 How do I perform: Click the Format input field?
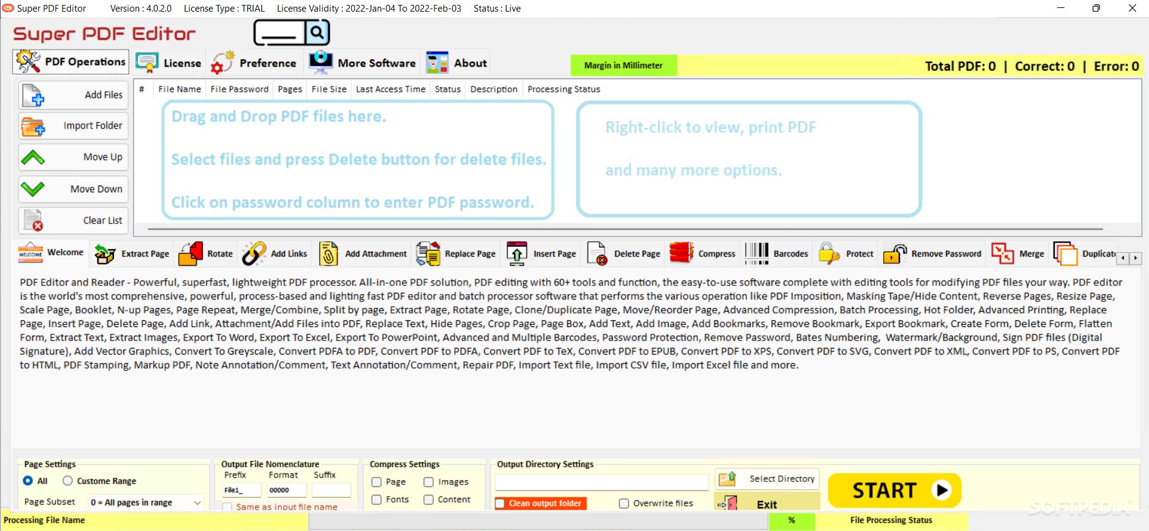click(x=287, y=490)
